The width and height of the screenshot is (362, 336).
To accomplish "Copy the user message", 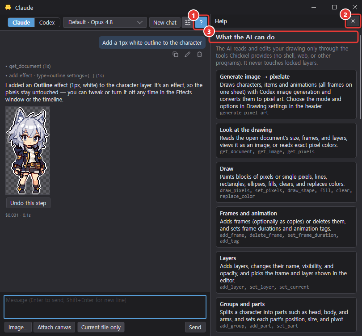I will click(x=176, y=54).
